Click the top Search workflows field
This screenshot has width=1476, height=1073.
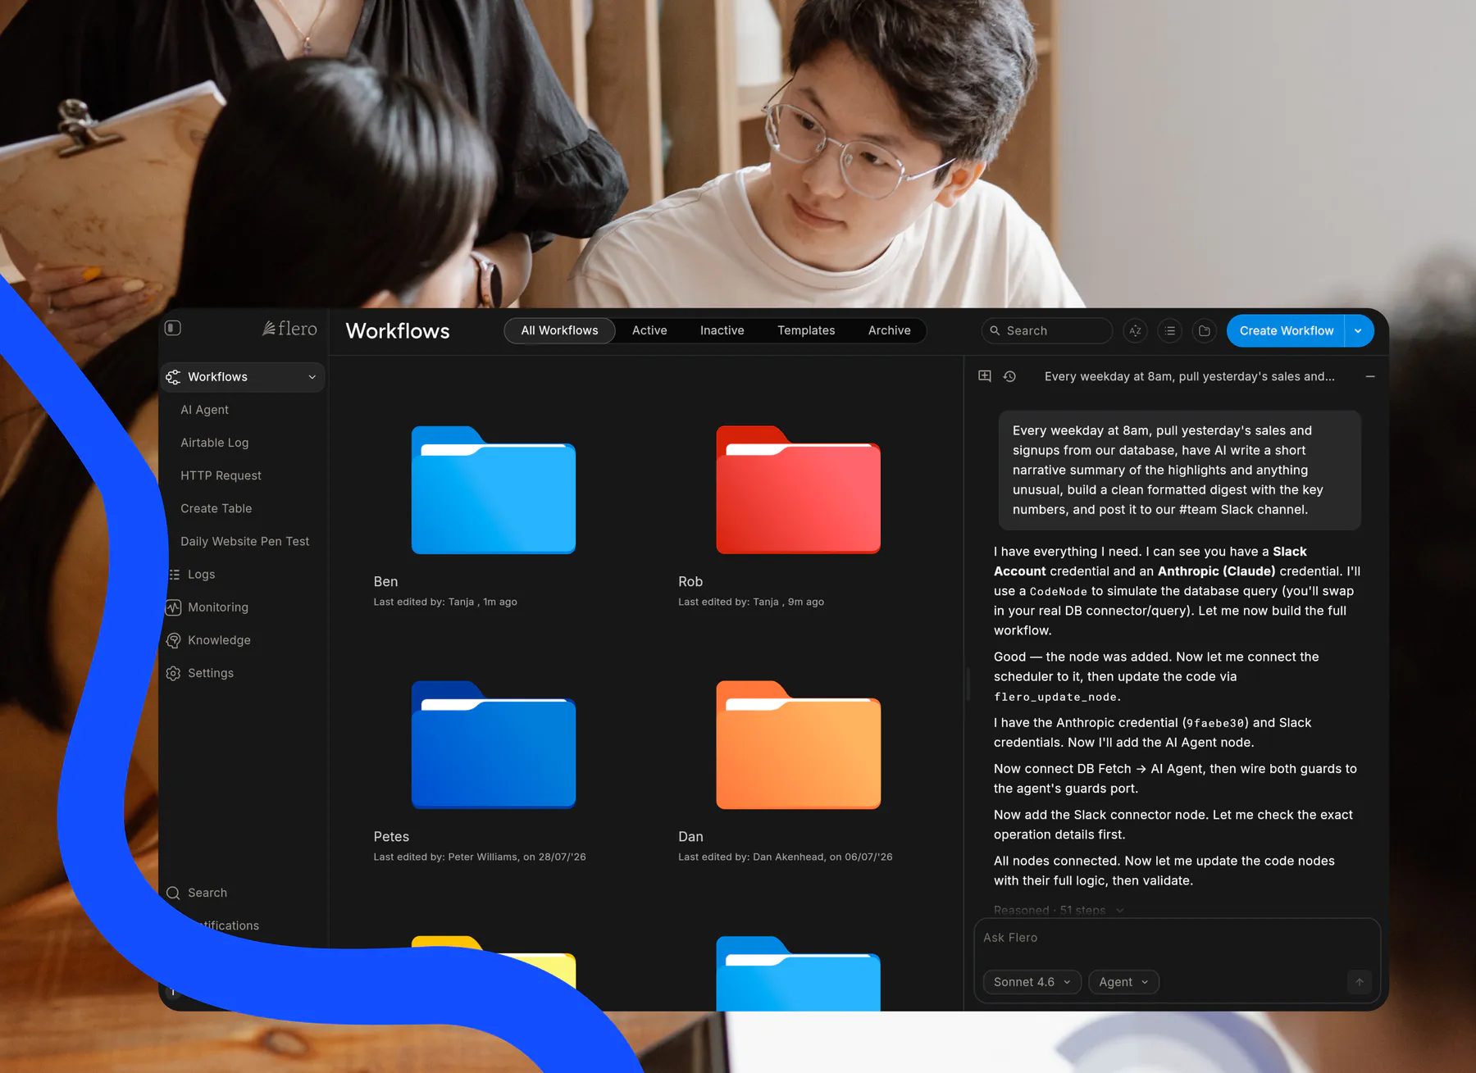tap(1047, 330)
